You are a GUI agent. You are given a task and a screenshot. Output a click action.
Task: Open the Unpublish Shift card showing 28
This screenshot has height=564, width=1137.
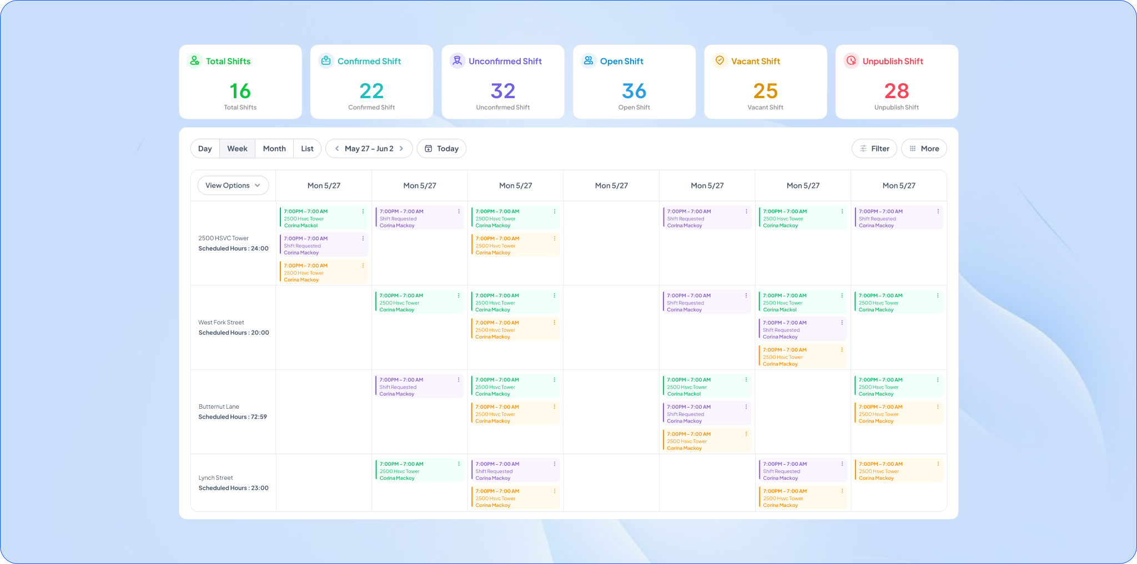[897, 82]
